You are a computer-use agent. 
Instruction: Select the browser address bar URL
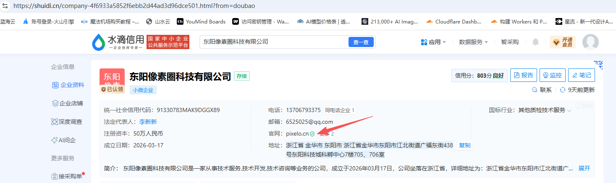coord(134,6)
